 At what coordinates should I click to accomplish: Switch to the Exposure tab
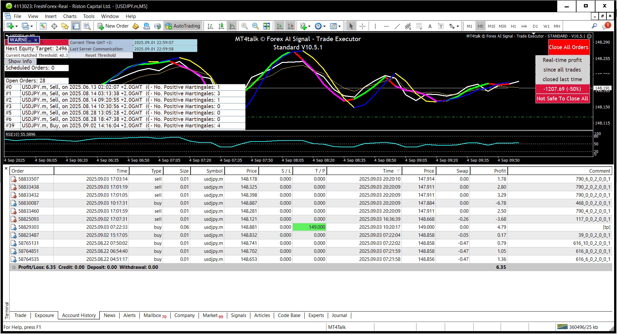pyautogui.click(x=44, y=315)
